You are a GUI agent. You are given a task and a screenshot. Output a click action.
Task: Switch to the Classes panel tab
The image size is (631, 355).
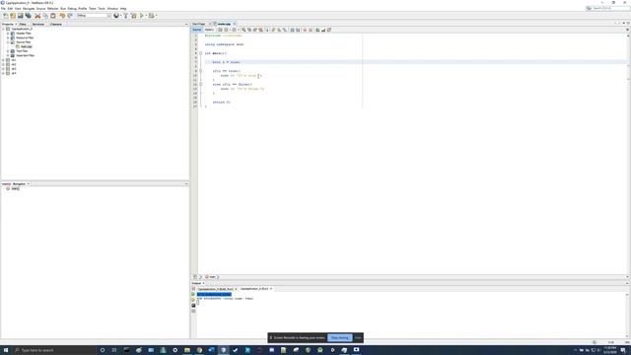tap(56, 24)
